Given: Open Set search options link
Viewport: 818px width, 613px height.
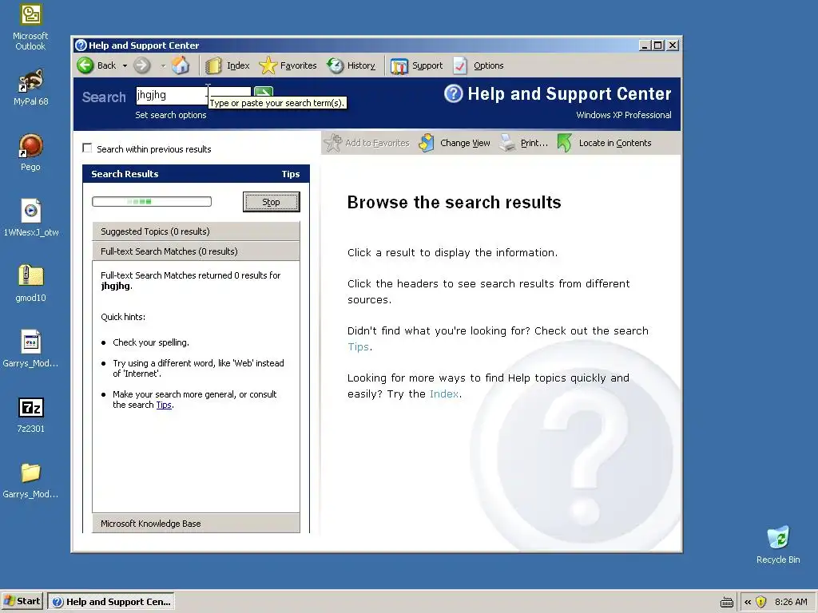Looking at the screenshot, I should (x=171, y=115).
